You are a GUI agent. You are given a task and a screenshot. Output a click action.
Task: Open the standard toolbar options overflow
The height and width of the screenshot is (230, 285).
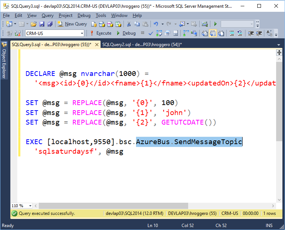point(258,24)
